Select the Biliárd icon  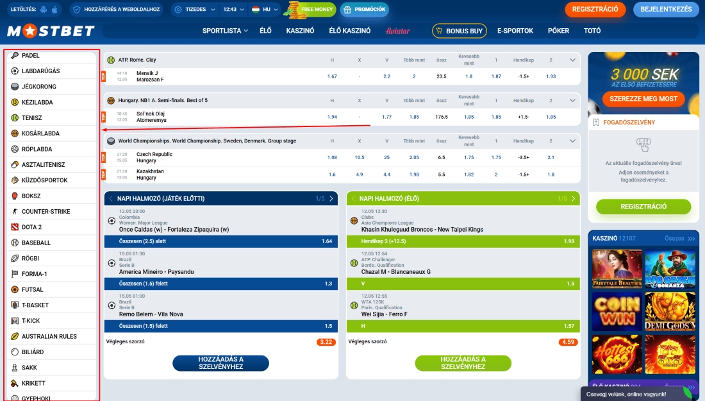pos(15,352)
